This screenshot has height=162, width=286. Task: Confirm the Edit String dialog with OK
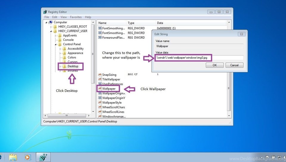(x=215, y=65)
